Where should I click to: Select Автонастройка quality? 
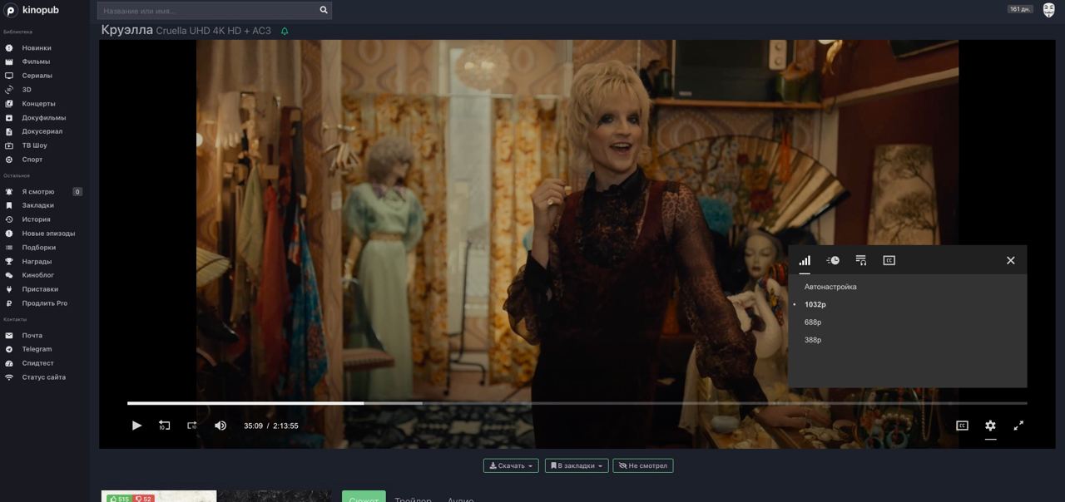pos(830,287)
